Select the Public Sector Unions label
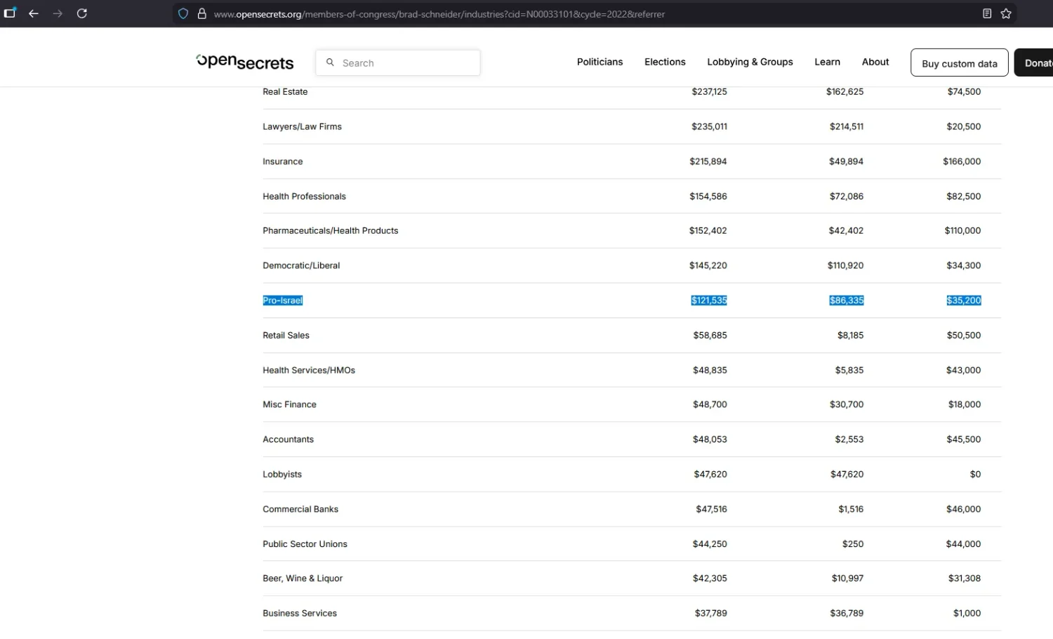 coord(305,544)
